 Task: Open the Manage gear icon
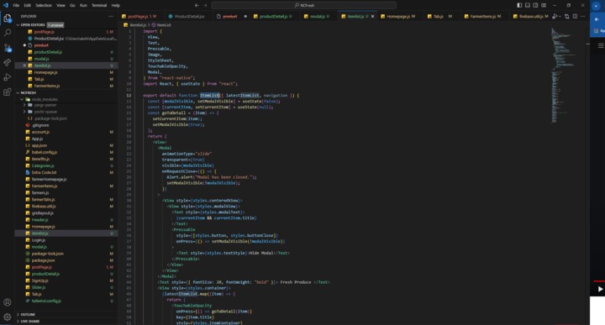(8, 317)
